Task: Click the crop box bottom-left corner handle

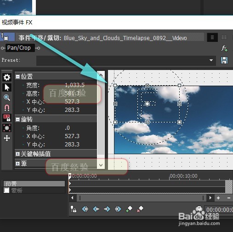Action: pos(115,122)
